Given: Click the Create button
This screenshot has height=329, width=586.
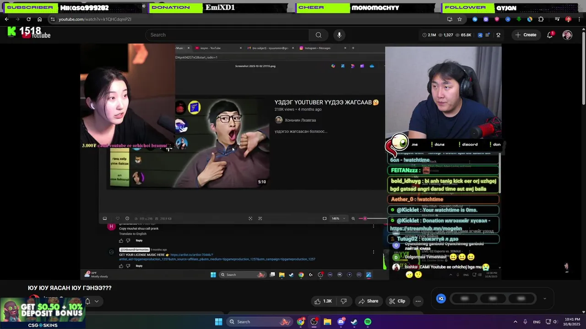Looking at the screenshot, I should [526, 35].
